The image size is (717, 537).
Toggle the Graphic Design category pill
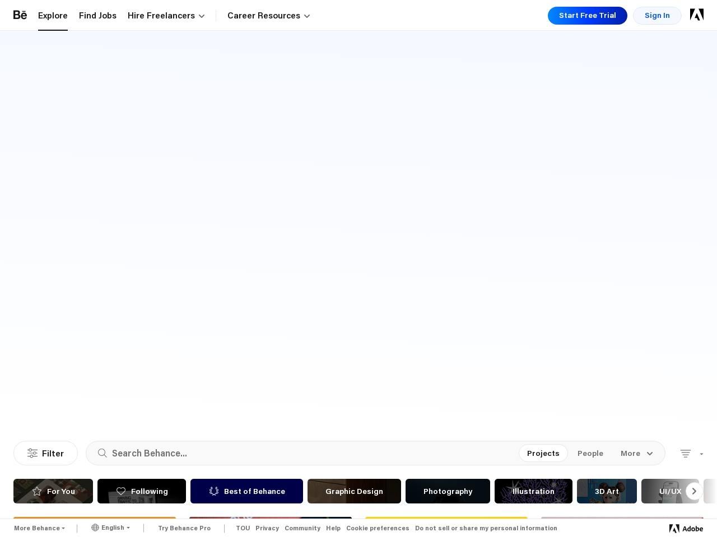354,491
